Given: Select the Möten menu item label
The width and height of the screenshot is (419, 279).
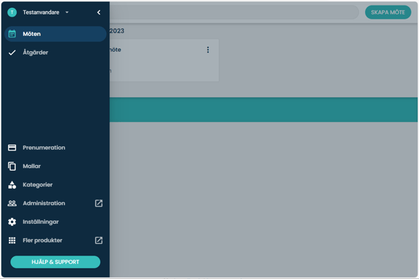Looking at the screenshot, I should click(x=32, y=34).
